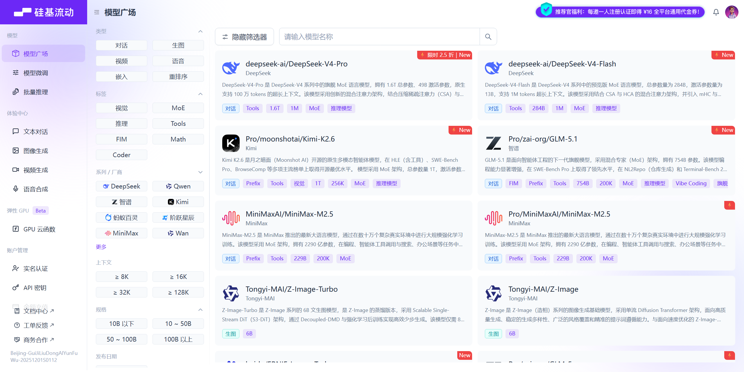Select the 10B 以下 size filter
The image size is (744, 372).
tap(121, 324)
